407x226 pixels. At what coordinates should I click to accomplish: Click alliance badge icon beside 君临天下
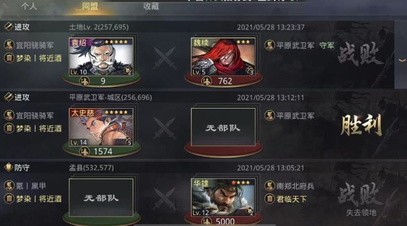click(x=270, y=199)
